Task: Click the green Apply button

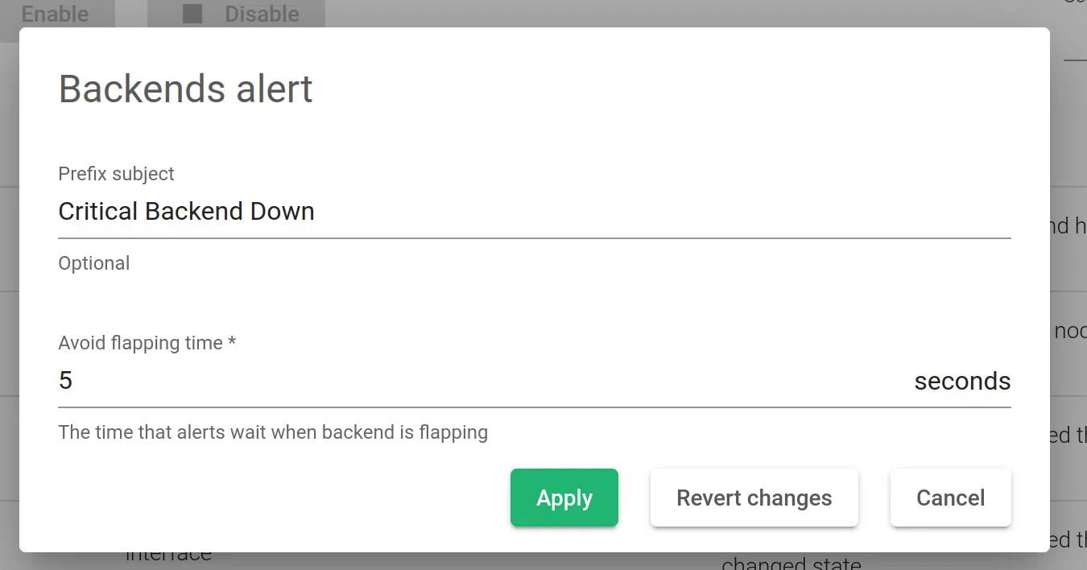Action: (x=564, y=498)
